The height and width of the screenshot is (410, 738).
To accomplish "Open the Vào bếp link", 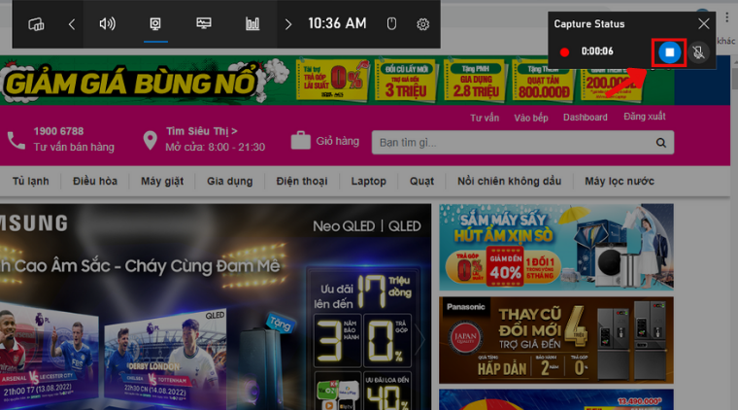I will [531, 118].
